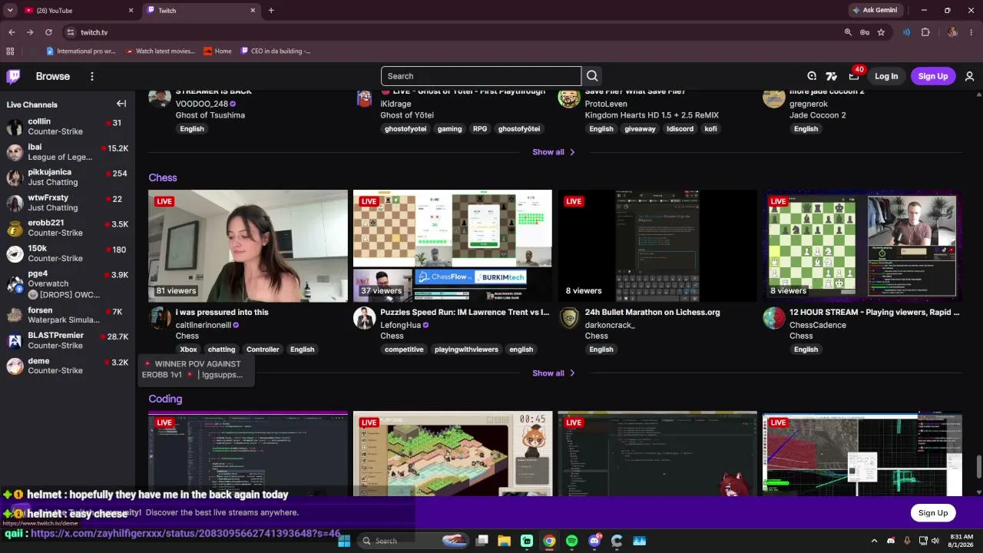Open pikkujanica in the Live Channels list
The width and height of the screenshot is (983, 553).
[x=68, y=177]
